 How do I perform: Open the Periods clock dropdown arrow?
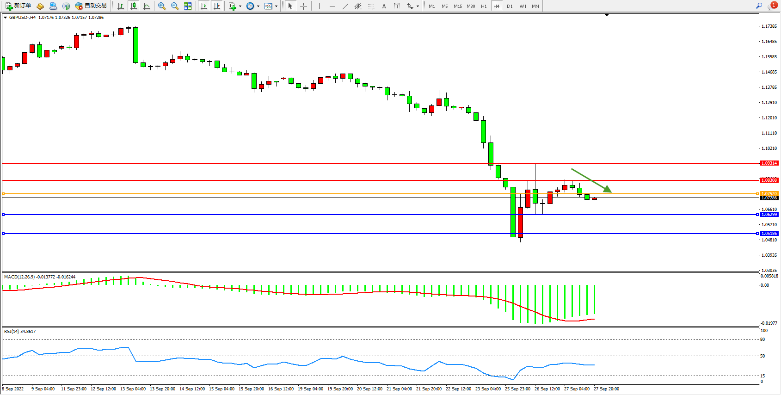point(258,6)
